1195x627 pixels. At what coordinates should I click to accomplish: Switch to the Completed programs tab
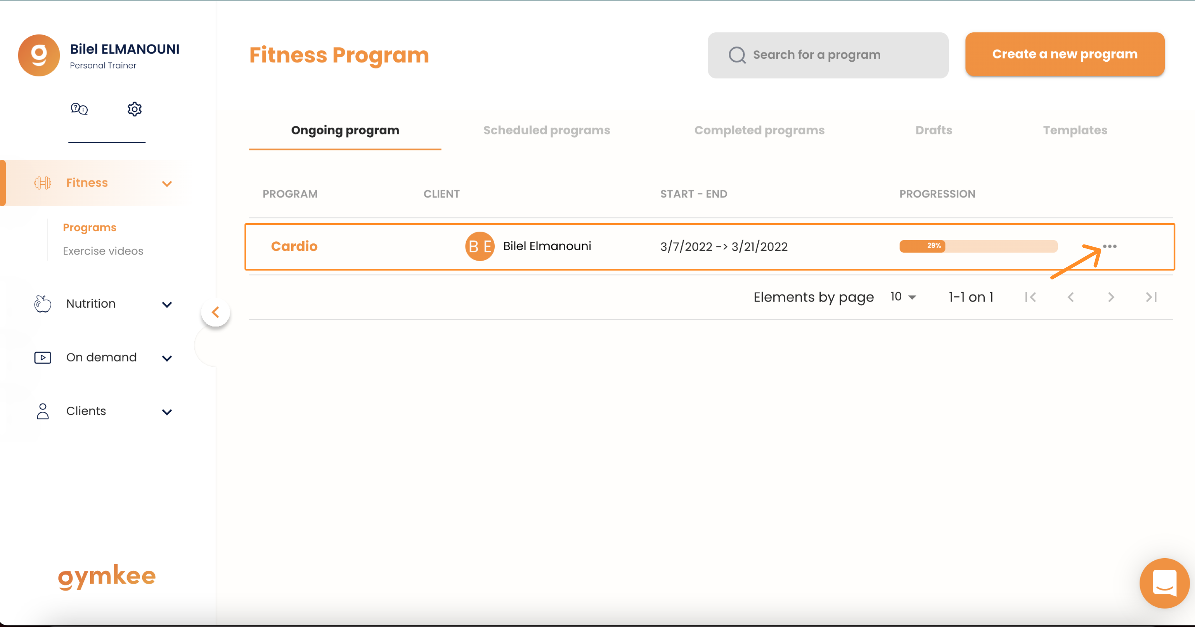tap(759, 130)
